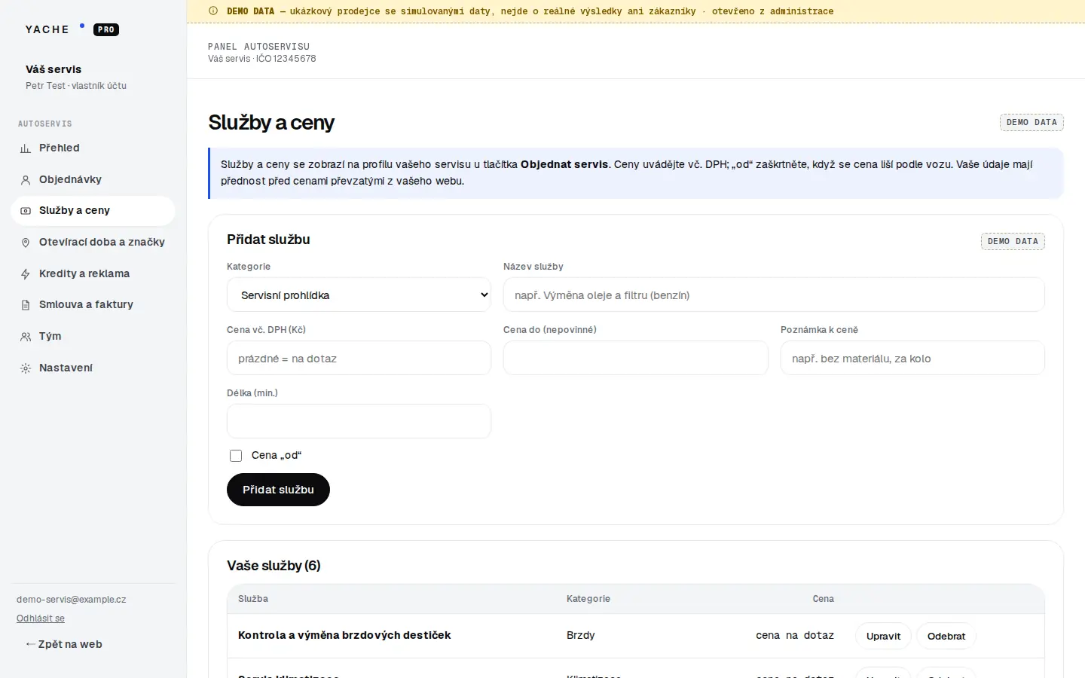Click the Přehled bar chart icon
The image size is (1085, 678).
(26, 148)
